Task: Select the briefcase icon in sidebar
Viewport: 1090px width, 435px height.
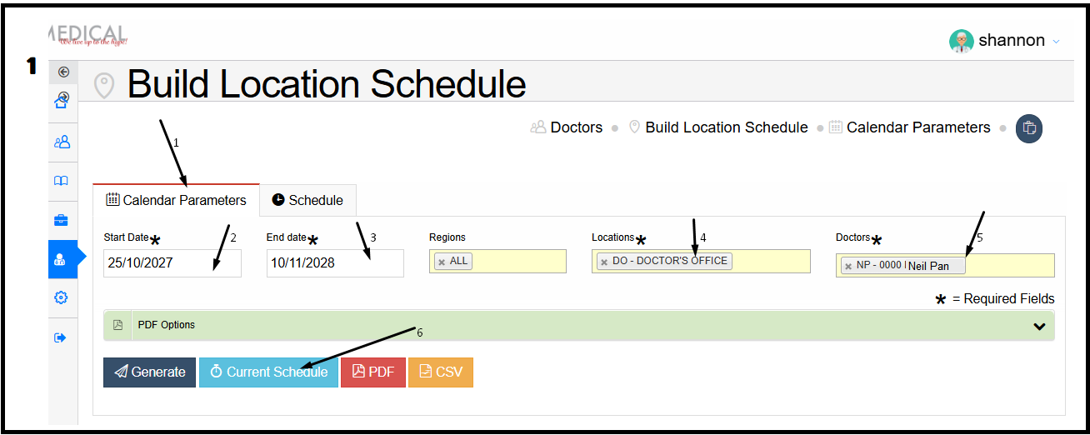Action: [61, 221]
